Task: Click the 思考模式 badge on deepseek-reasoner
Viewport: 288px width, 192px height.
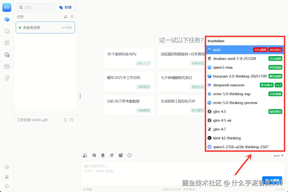Action: 266,85
